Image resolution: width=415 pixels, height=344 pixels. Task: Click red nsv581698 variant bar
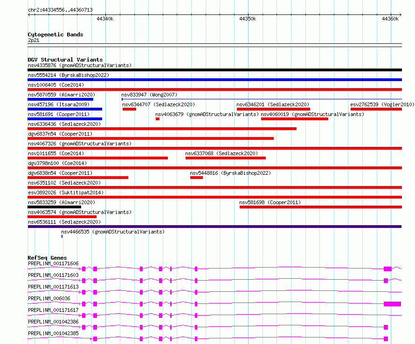point(321,207)
